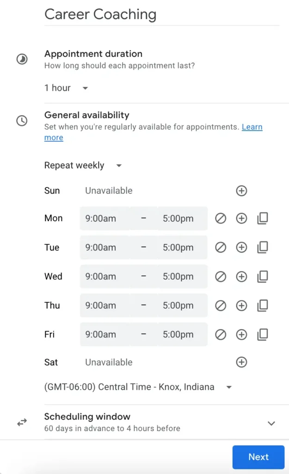
Task: Remove Monday's availability window
Action: coord(221,218)
